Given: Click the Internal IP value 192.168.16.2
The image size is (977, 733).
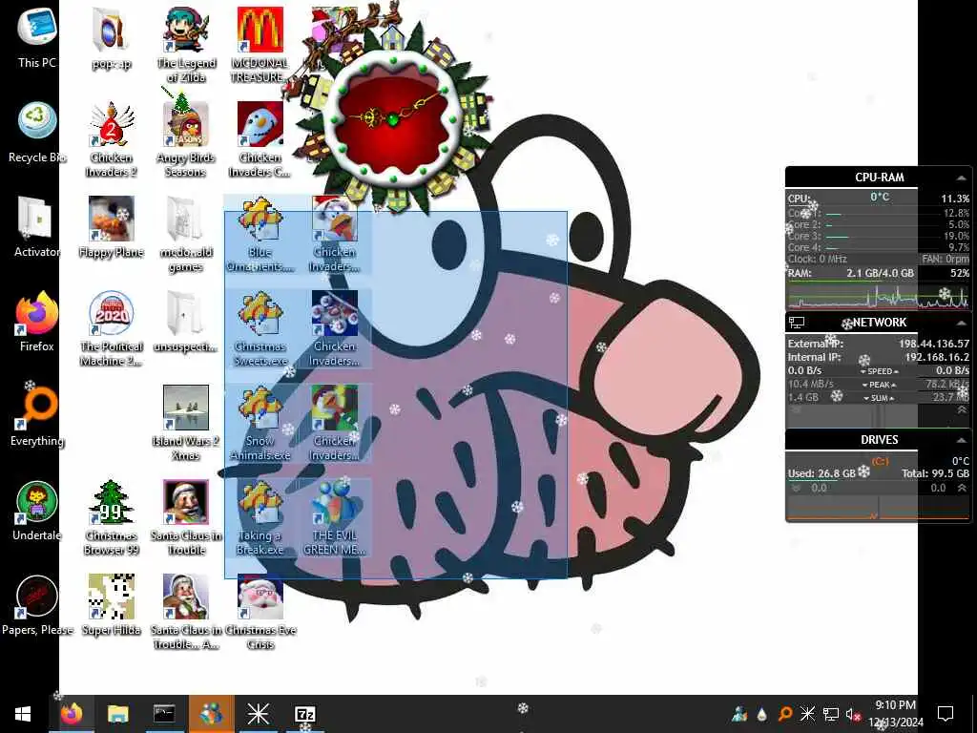Looking at the screenshot, I should 937,357.
